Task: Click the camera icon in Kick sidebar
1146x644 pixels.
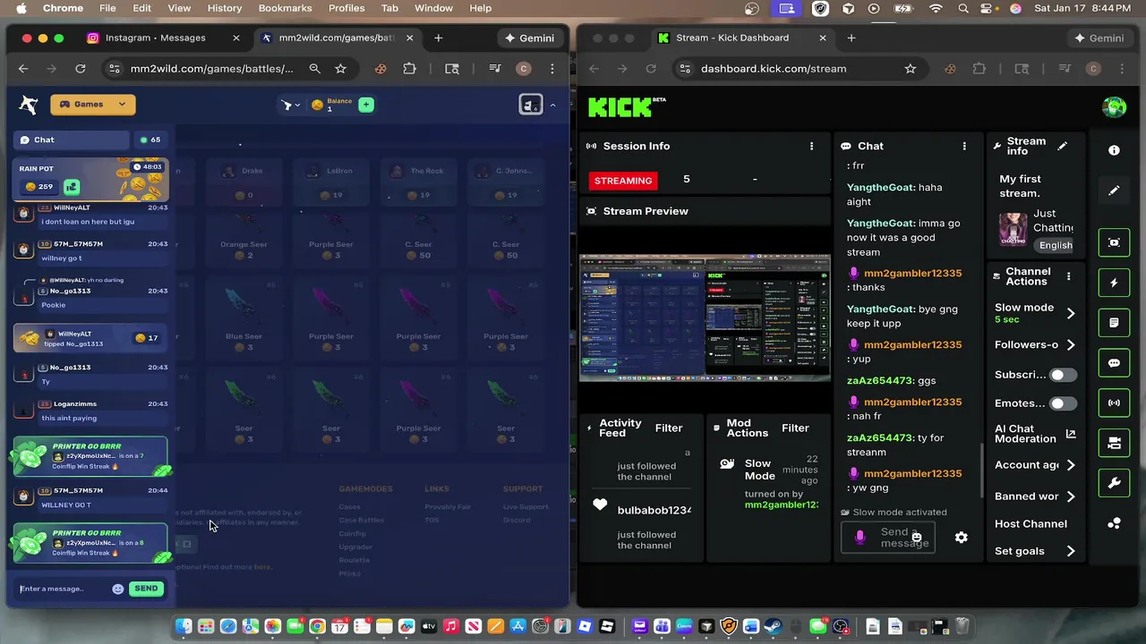Action: tap(1114, 443)
